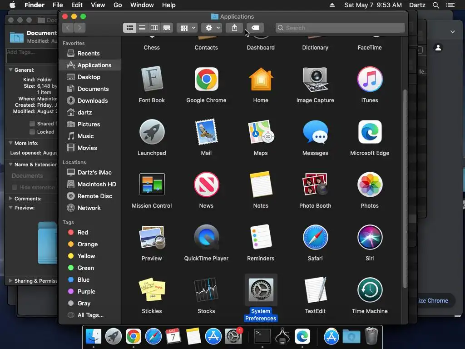Screen dimensions: 465x349
Task: Select the Stickies app icon
Action: click(152, 290)
